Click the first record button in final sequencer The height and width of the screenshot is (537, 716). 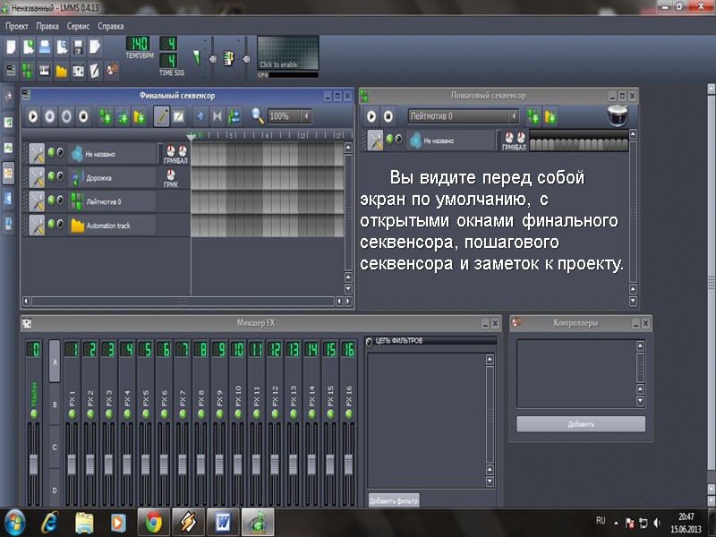[50, 116]
